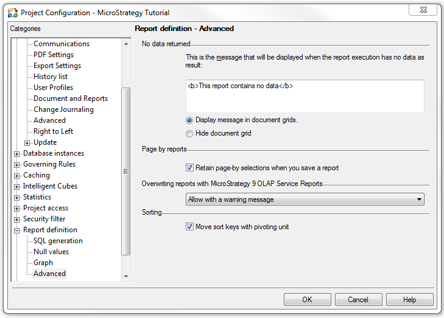Click the OK button
The width and height of the screenshot is (444, 318).
(307, 300)
